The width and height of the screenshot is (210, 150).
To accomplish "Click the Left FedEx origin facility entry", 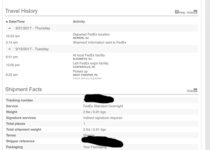I will [x=91, y=65].
